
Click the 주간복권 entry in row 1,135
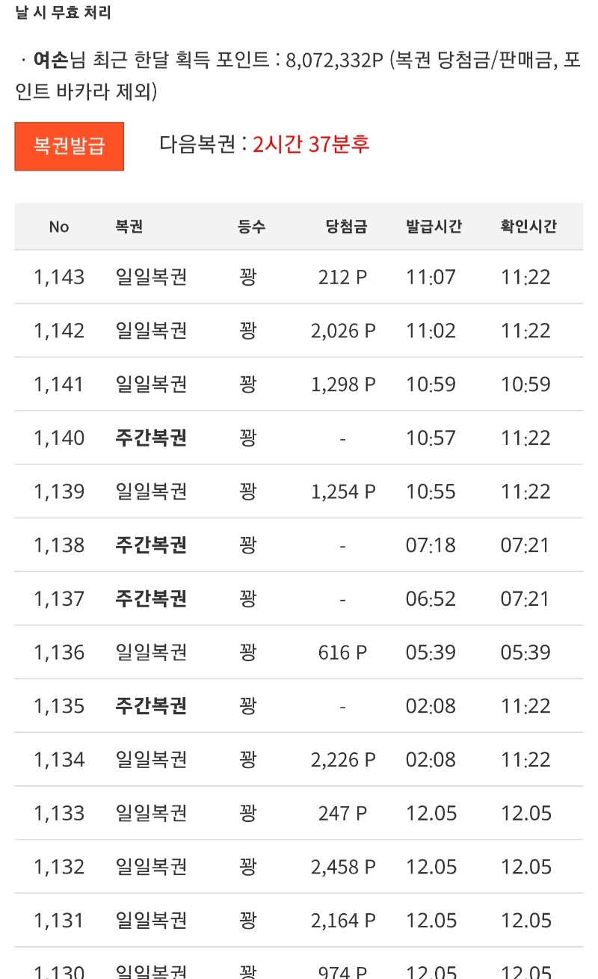click(x=151, y=706)
